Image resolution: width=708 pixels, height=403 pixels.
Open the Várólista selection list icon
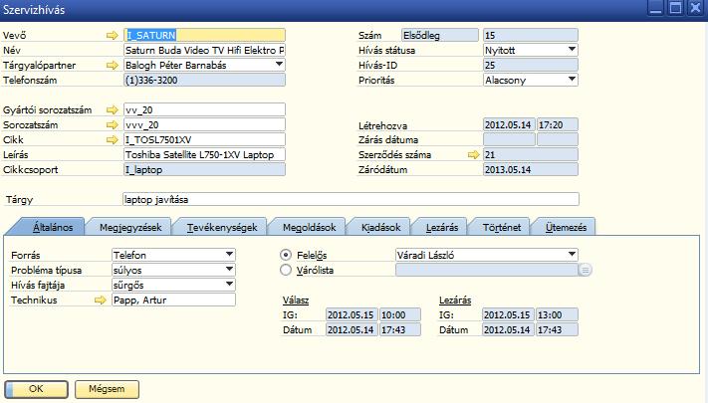pyautogui.click(x=585, y=271)
